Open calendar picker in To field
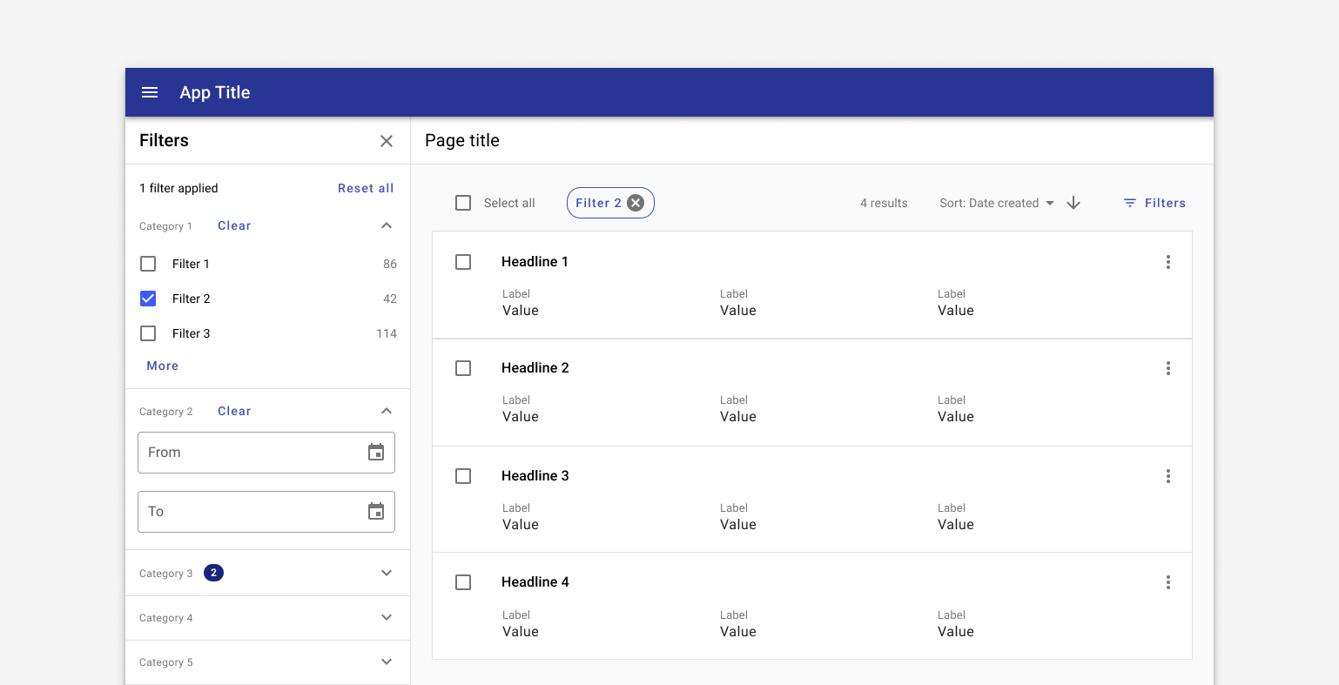This screenshot has width=1339, height=685. [x=376, y=511]
